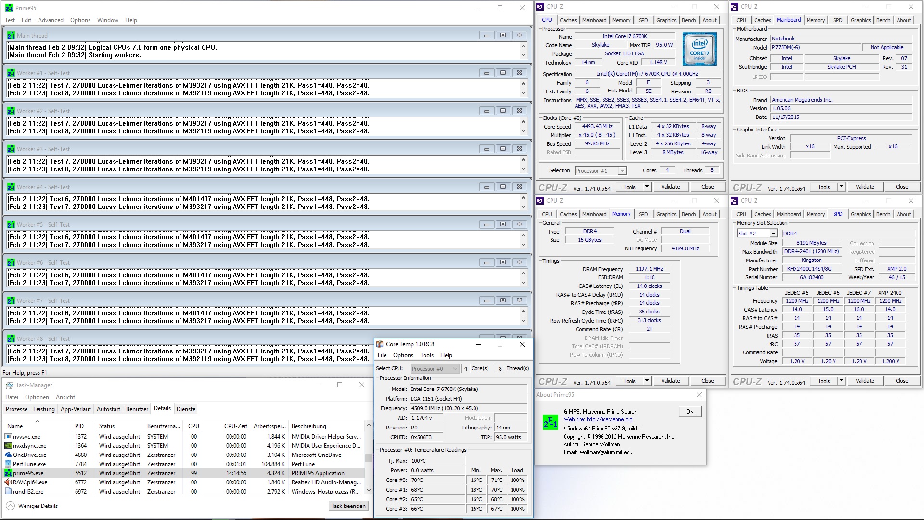This screenshot has height=520, width=924.
Task: Click the Prime95 icon in the About Prime95 dialog
Action: pyautogui.click(x=550, y=422)
